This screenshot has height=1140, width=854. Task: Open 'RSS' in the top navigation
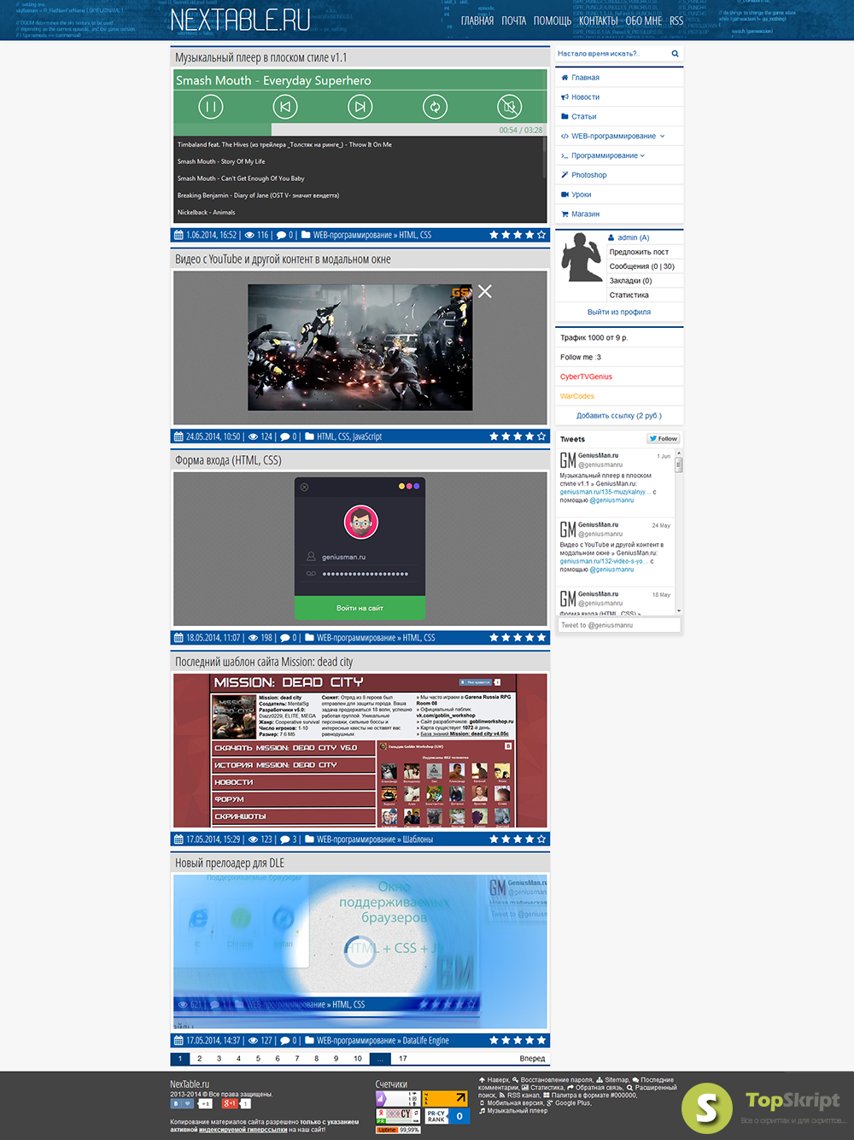(x=676, y=20)
